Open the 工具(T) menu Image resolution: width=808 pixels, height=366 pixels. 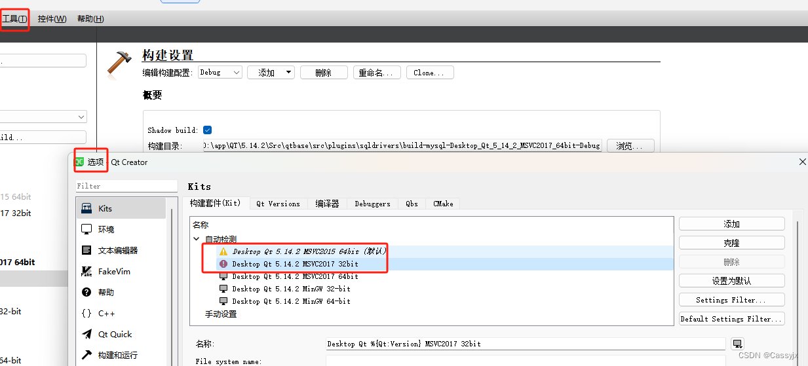(x=14, y=19)
